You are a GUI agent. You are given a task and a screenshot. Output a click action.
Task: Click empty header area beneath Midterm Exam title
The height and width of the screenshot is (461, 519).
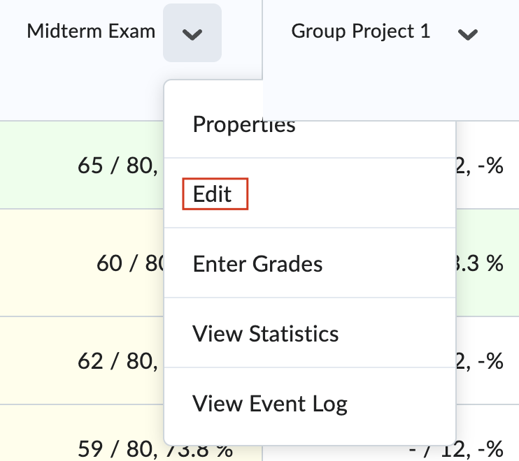pos(81,92)
